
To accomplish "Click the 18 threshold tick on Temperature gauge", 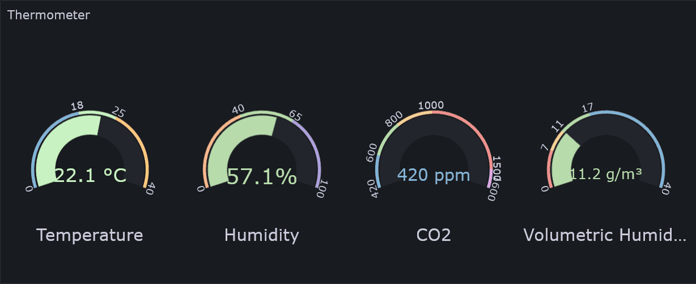I will pyautogui.click(x=77, y=106).
